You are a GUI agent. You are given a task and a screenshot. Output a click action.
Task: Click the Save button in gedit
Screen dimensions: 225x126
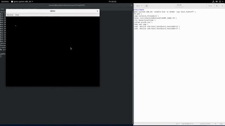[210, 6]
